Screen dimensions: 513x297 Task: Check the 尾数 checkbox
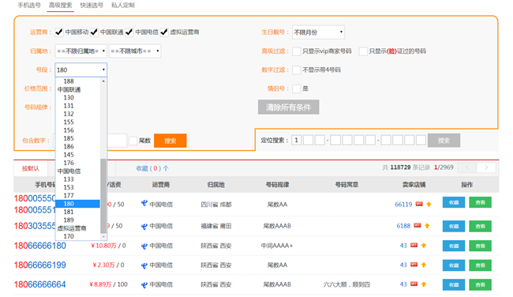[x=133, y=141]
